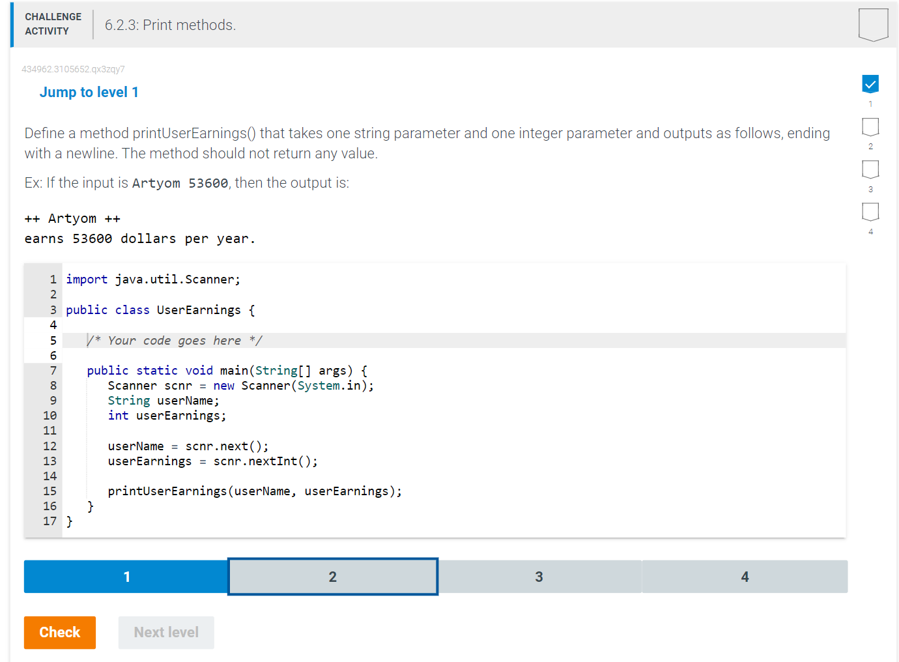Switch to level 3 tab in progress bar

539,577
